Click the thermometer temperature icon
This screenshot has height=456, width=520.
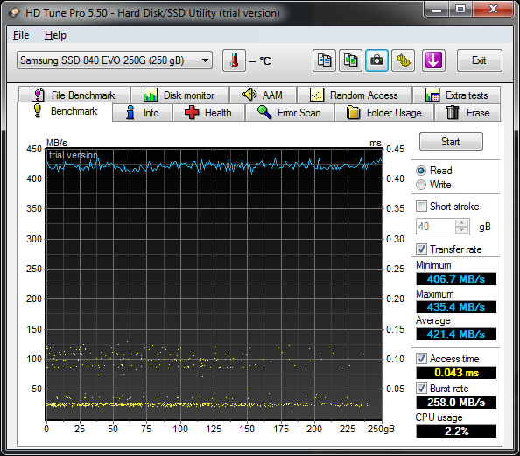(234, 60)
